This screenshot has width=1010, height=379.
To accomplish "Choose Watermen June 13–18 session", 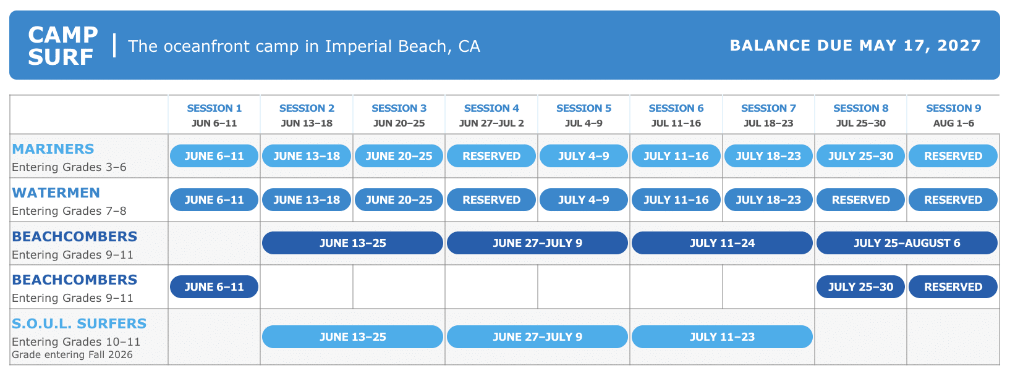I will 307,200.
